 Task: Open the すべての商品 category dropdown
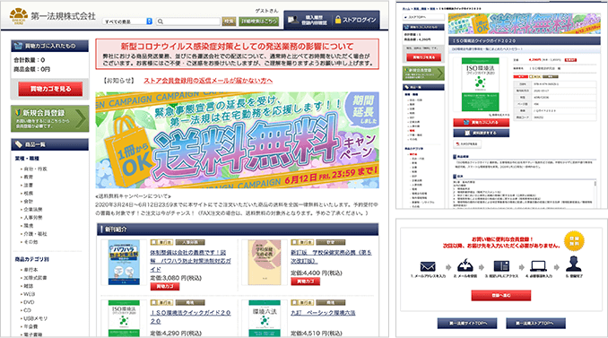[127, 22]
